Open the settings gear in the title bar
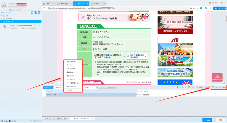The height and width of the screenshot is (123, 227). coord(216,3)
